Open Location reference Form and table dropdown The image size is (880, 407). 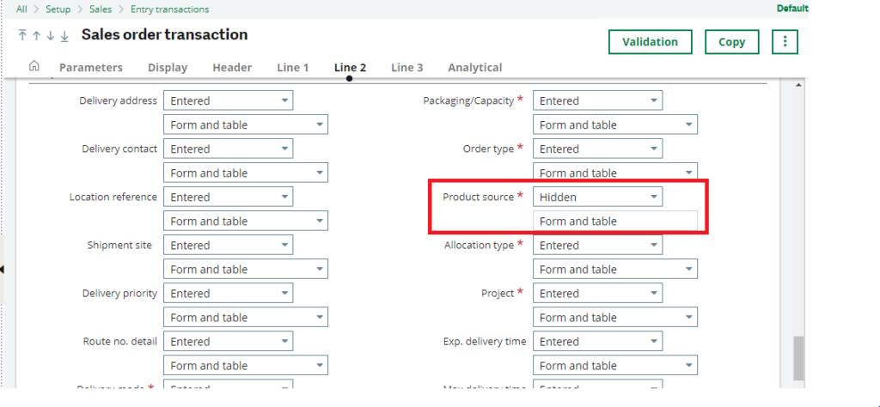246,222
